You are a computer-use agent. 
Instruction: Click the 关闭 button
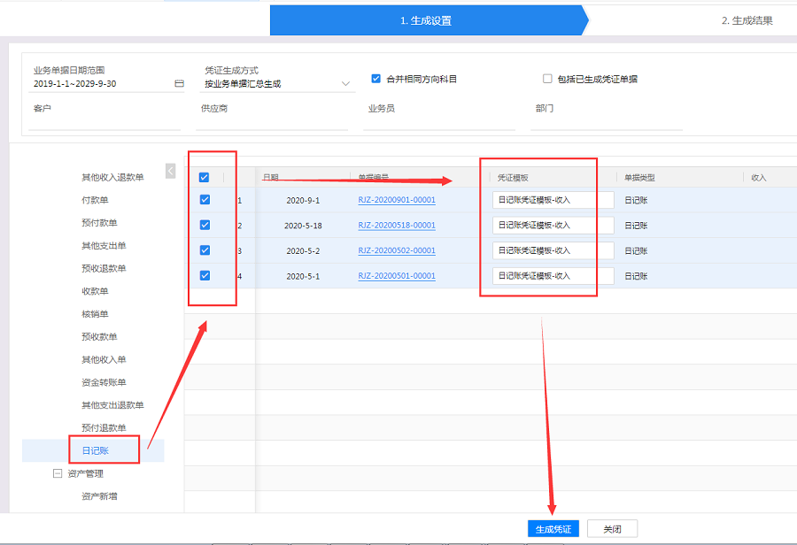612,529
